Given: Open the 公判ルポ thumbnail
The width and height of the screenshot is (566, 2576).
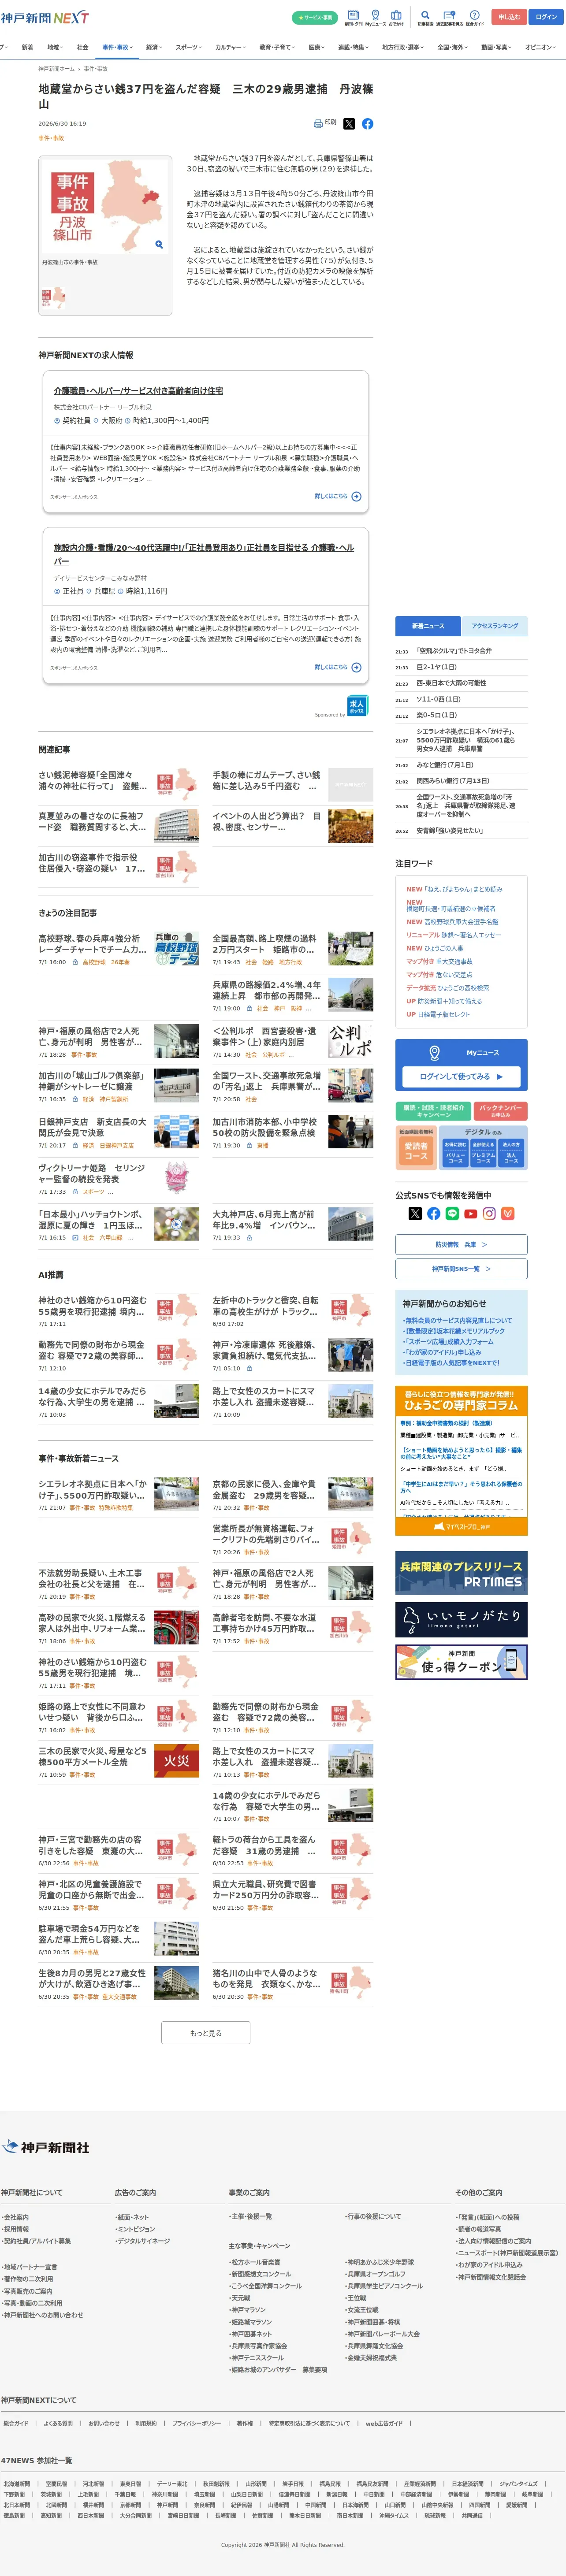Looking at the screenshot, I should coord(351,1040).
